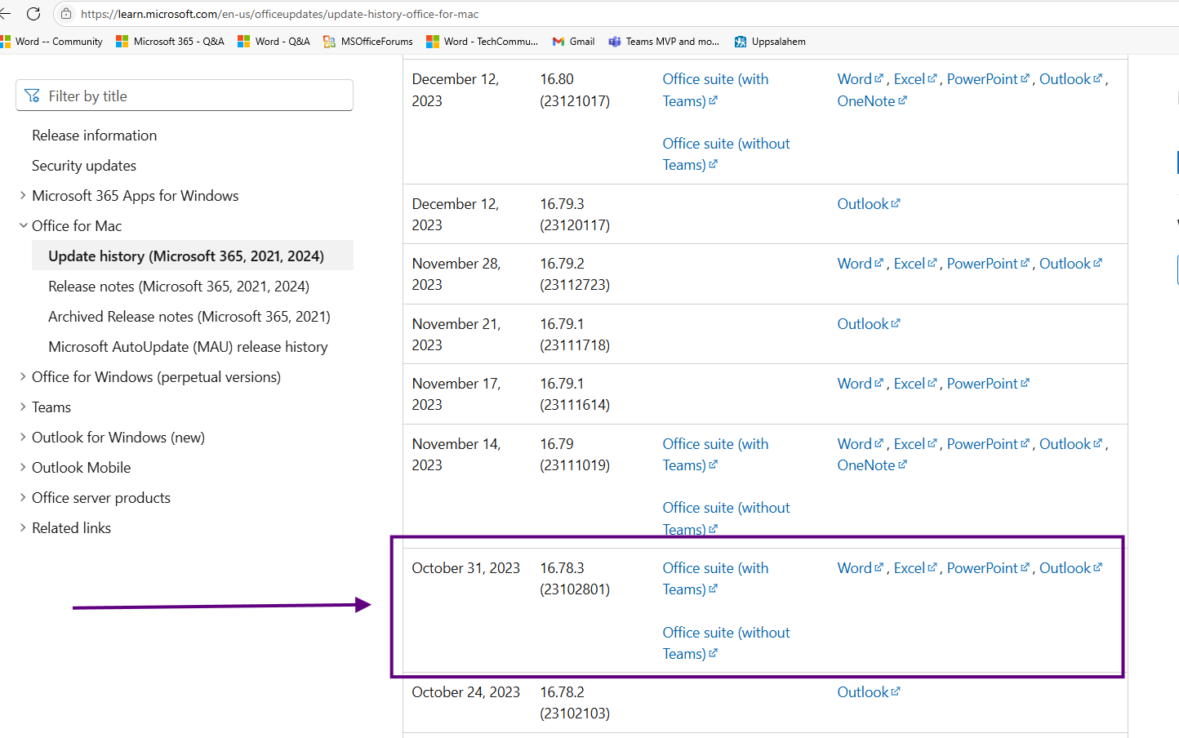Expand the Related links node

[23, 528]
